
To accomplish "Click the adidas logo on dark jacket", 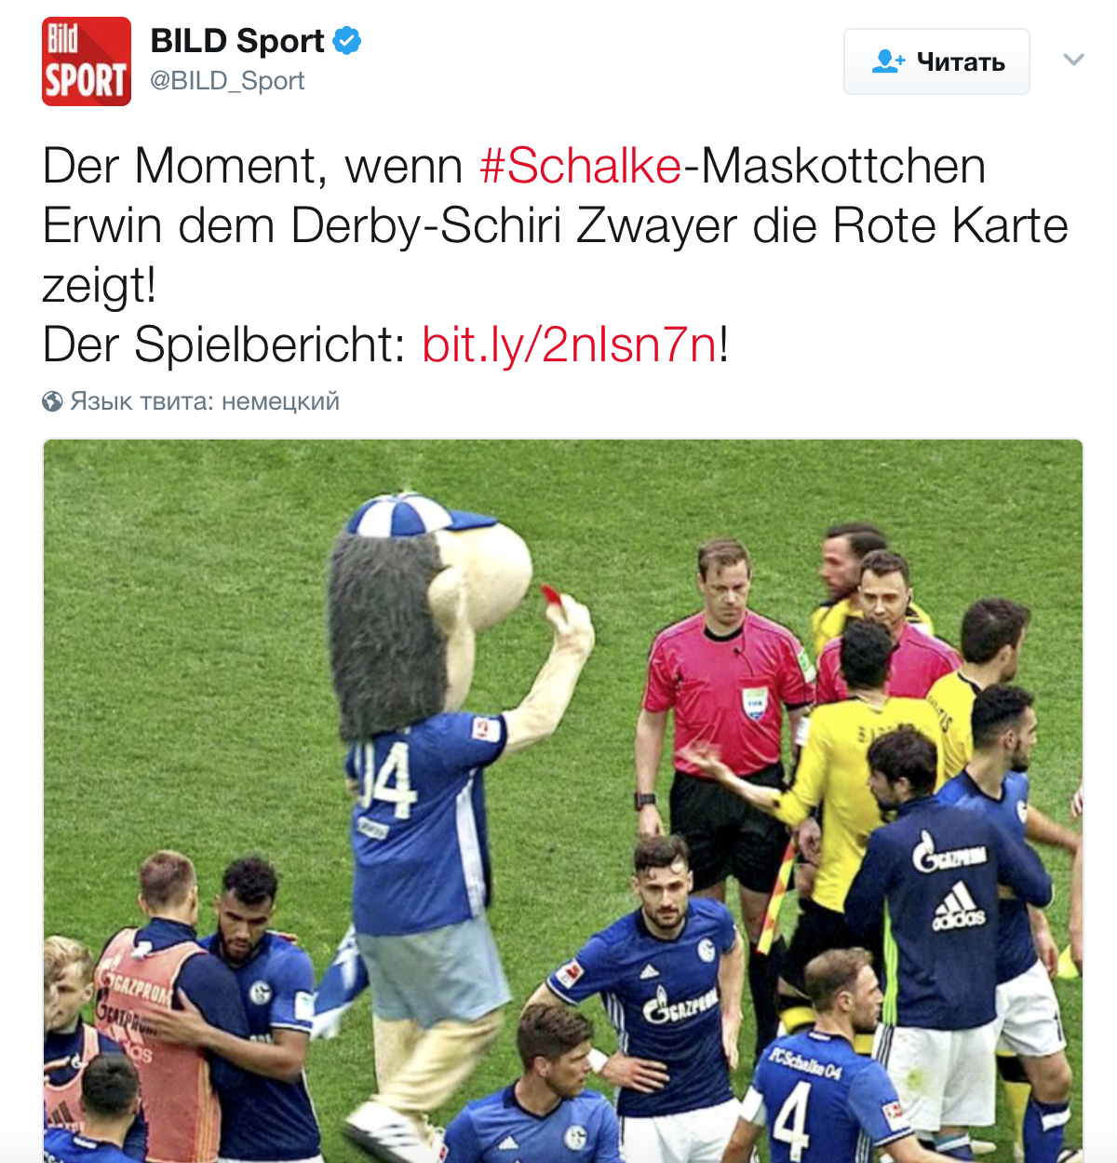I will (x=959, y=908).
